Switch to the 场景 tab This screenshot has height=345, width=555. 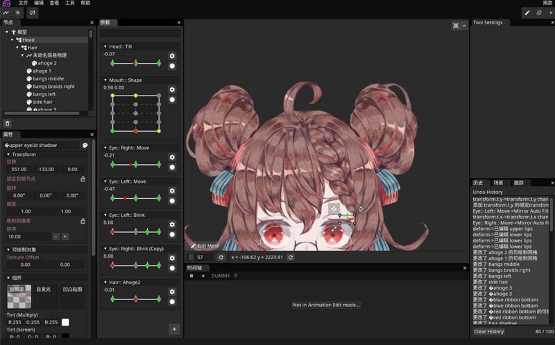498,183
